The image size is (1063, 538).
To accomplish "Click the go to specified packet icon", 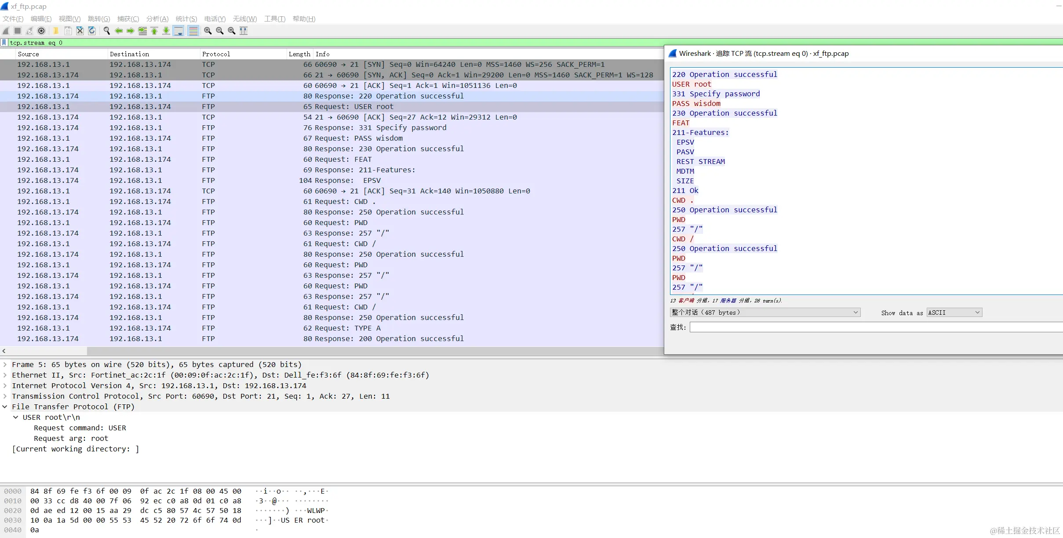I will 142,31.
